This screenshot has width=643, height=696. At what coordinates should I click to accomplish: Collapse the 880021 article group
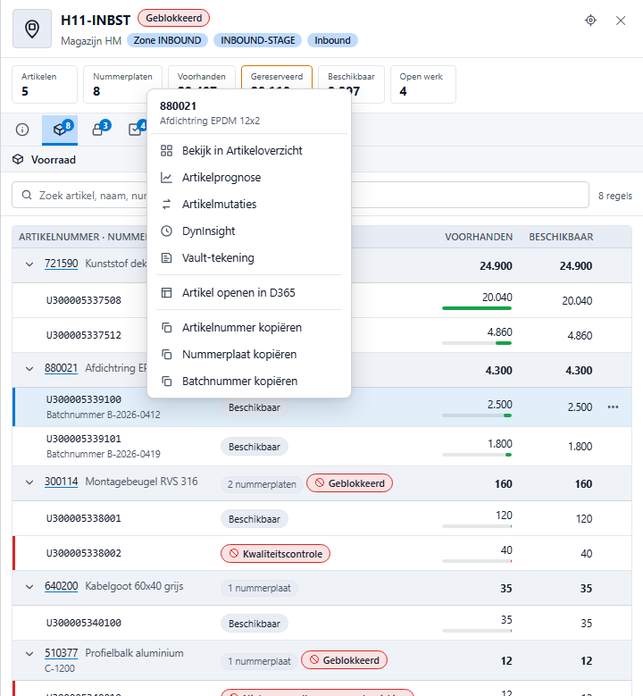pyautogui.click(x=29, y=369)
